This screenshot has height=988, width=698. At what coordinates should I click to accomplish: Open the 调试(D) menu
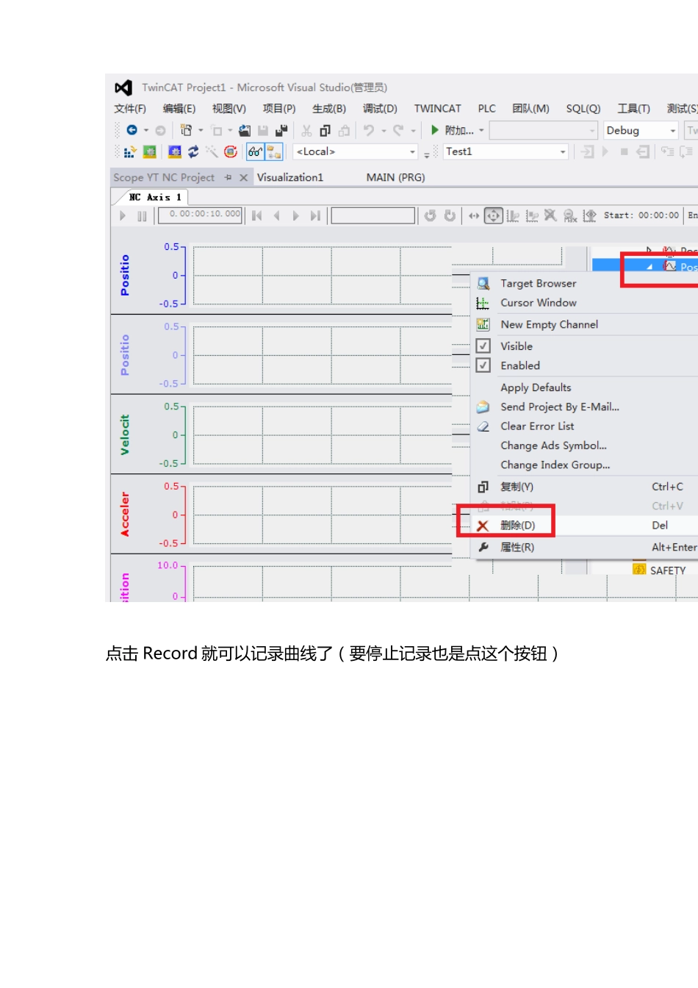[x=380, y=109]
